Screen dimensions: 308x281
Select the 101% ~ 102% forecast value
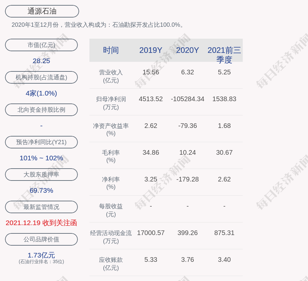click(41, 158)
